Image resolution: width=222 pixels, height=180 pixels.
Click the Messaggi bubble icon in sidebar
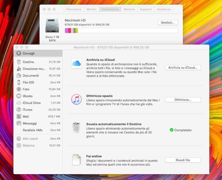pyautogui.click(x=19, y=123)
